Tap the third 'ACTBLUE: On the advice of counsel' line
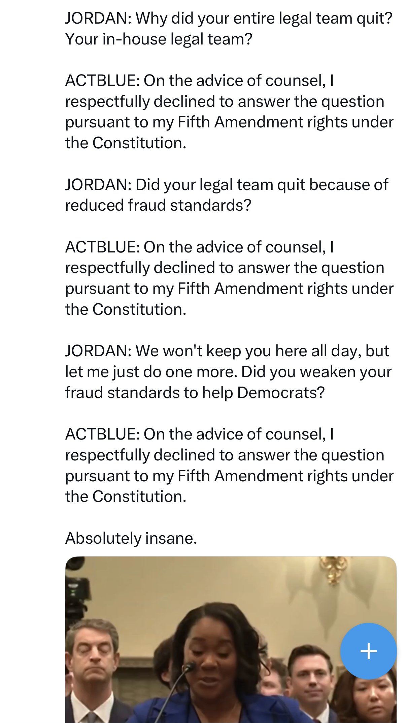Screen dimensions: 406x723 click(199, 434)
